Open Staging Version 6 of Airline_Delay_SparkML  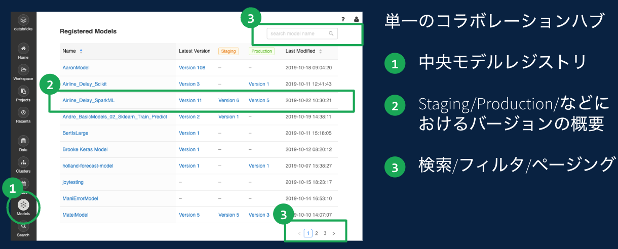click(x=228, y=100)
